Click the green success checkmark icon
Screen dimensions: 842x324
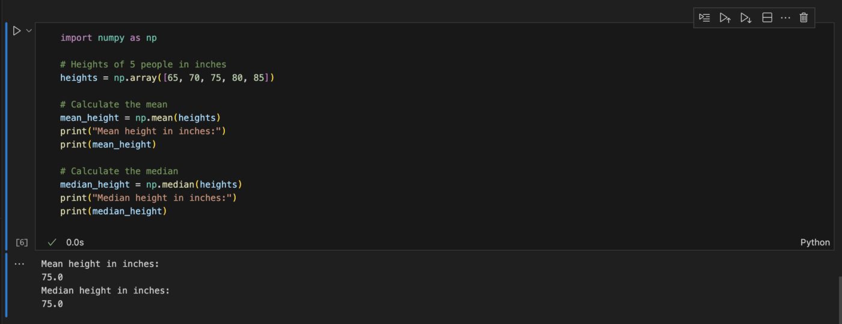click(x=52, y=242)
